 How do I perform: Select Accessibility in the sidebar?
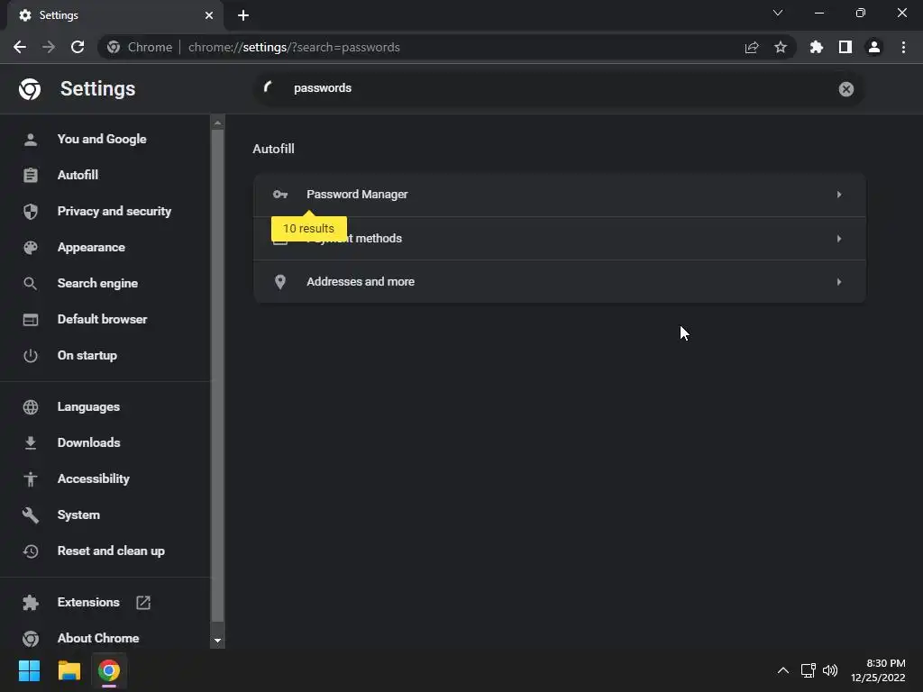point(93,479)
